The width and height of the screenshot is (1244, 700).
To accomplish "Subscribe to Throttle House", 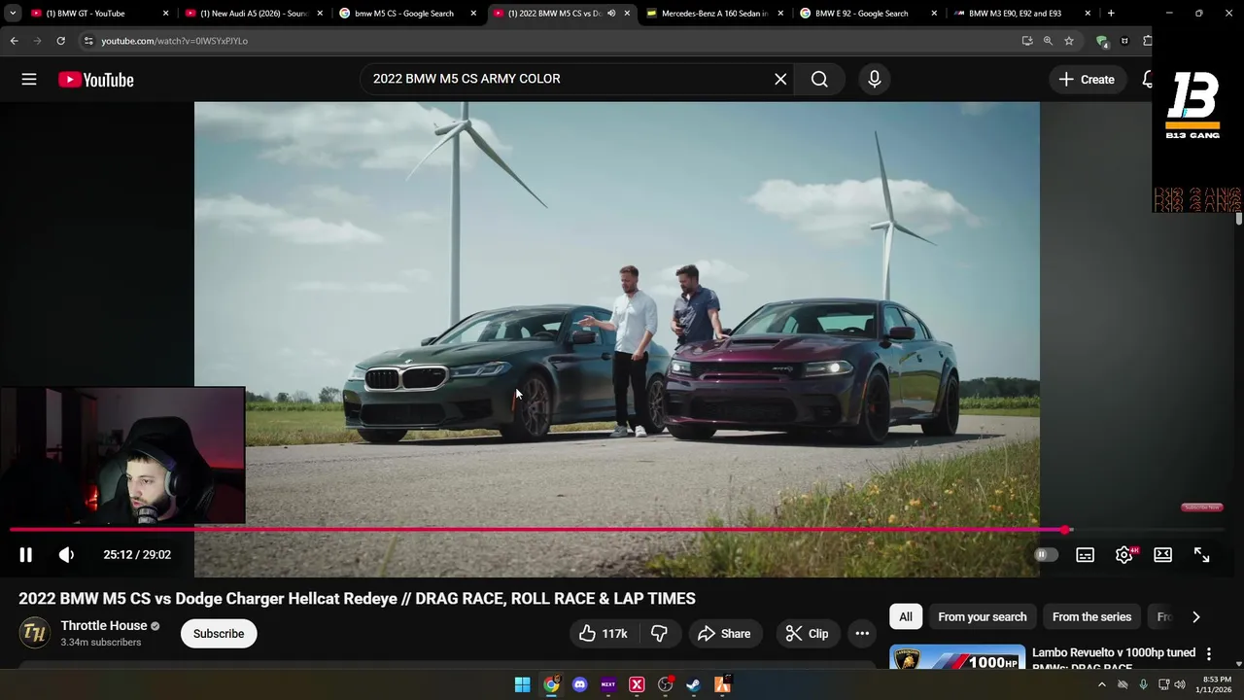I will pyautogui.click(x=219, y=634).
